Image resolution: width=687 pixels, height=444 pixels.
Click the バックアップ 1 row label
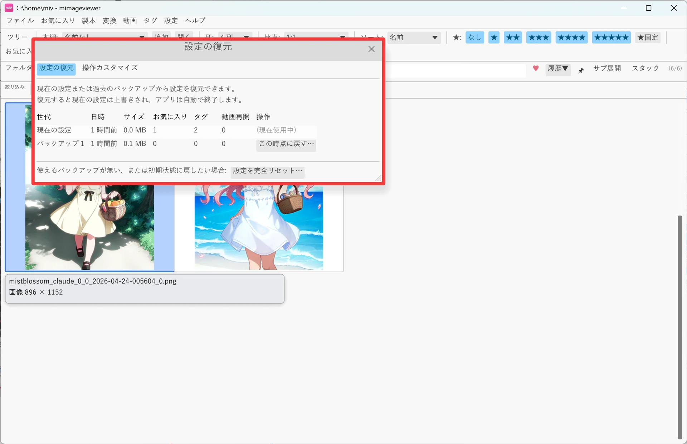(x=61, y=144)
